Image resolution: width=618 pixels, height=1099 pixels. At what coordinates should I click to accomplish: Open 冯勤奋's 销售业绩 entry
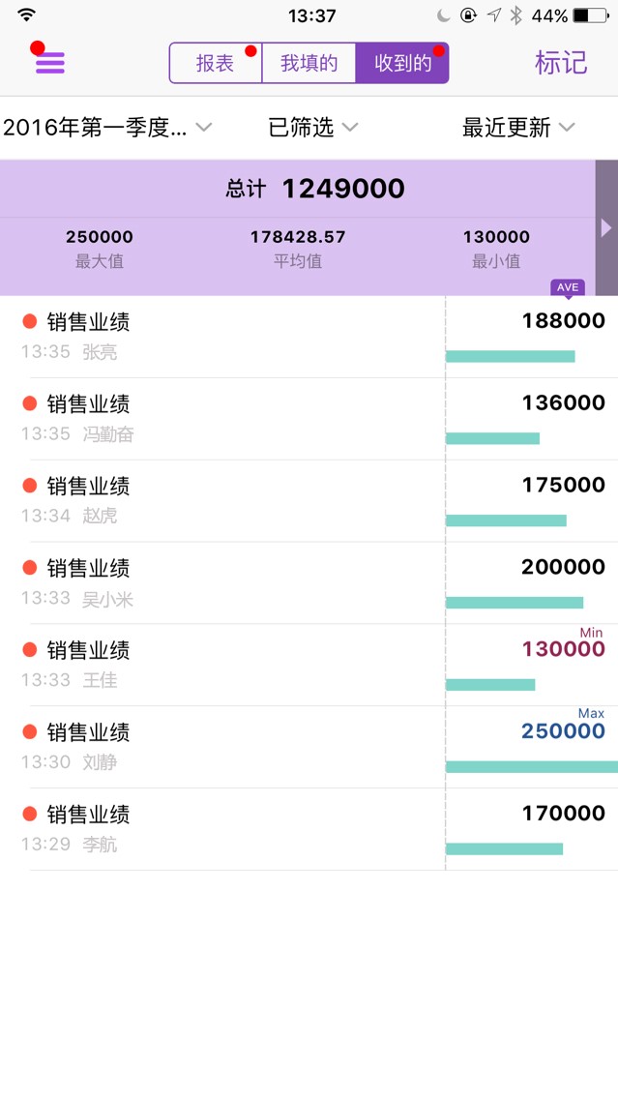[309, 419]
